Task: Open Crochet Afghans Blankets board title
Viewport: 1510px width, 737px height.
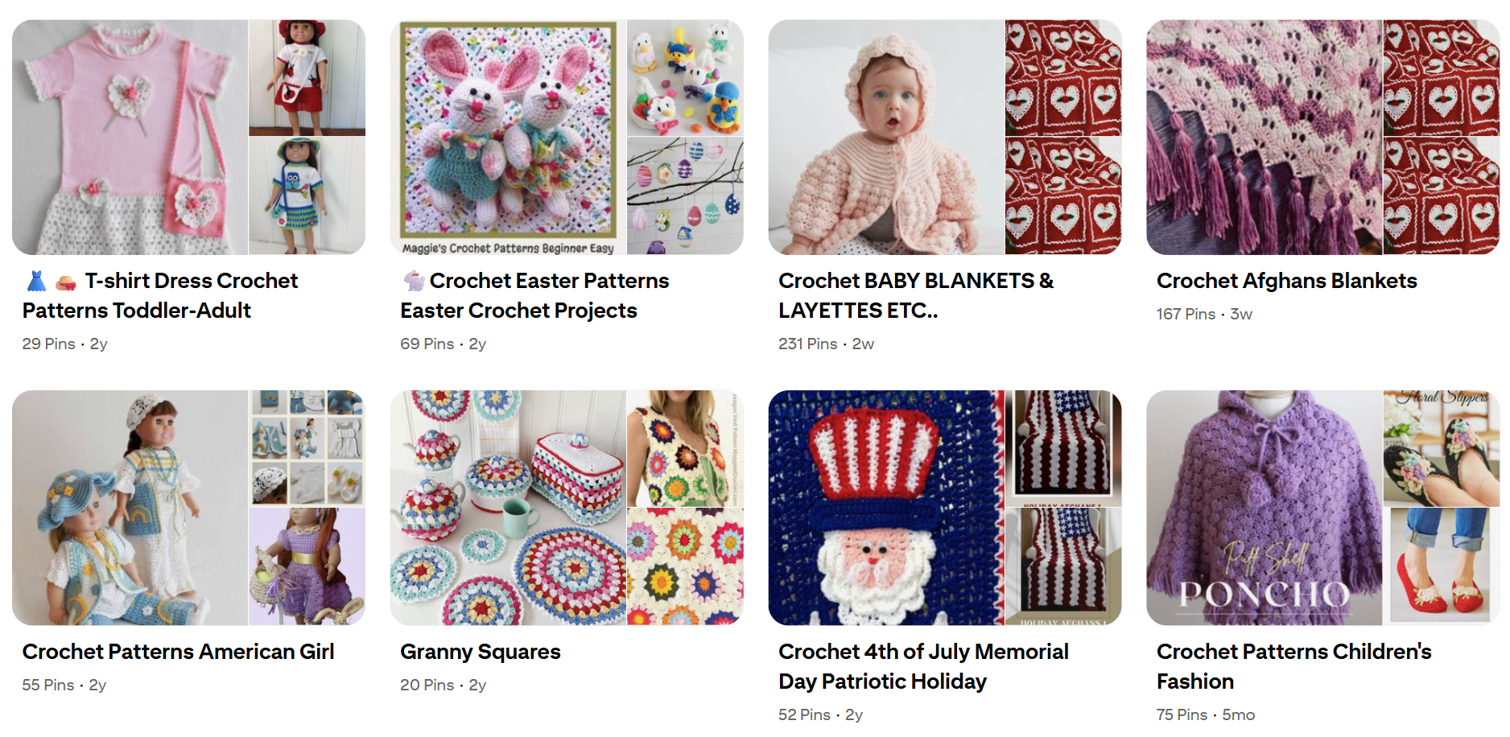Action: pyautogui.click(x=1286, y=281)
